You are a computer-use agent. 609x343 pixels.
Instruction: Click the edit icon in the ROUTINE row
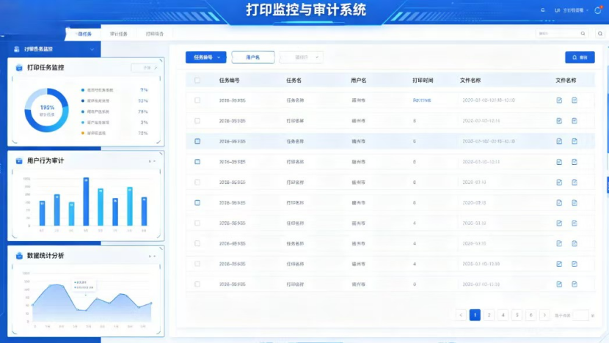coord(559,100)
